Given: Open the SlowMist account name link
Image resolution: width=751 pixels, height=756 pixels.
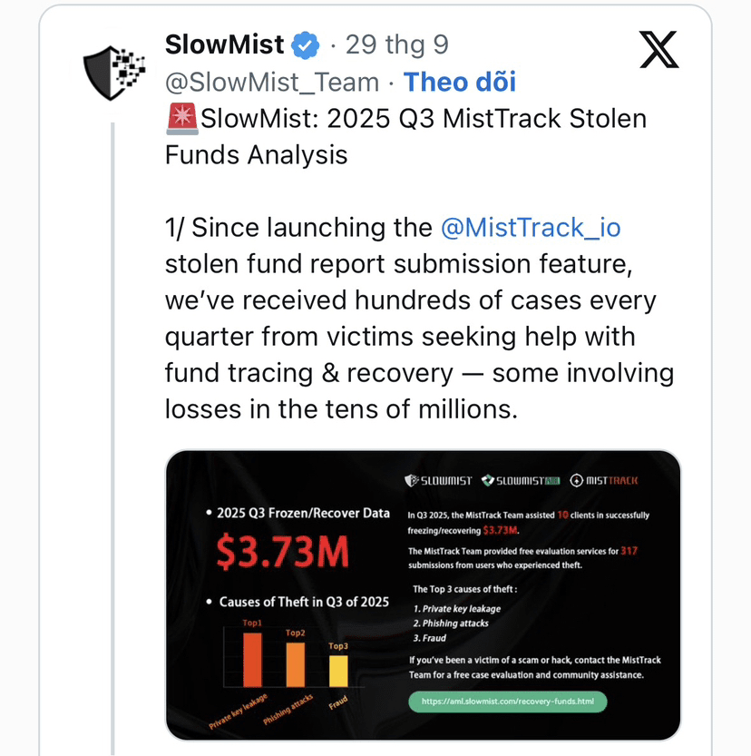Looking at the screenshot, I should (224, 44).
